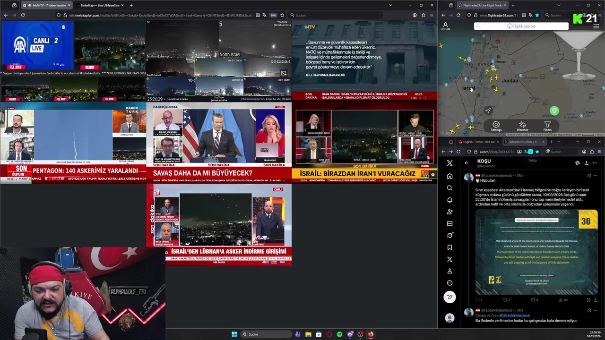
Task: Go back in Flightradar24 browser window
Action: pyautogui.click(x=443, y=15)
